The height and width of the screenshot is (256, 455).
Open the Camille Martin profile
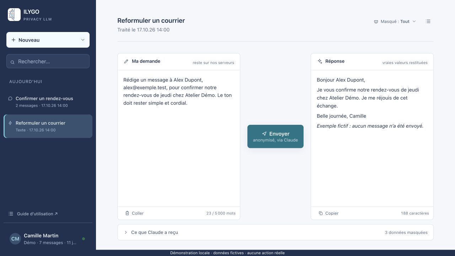(x=48, y=239)
